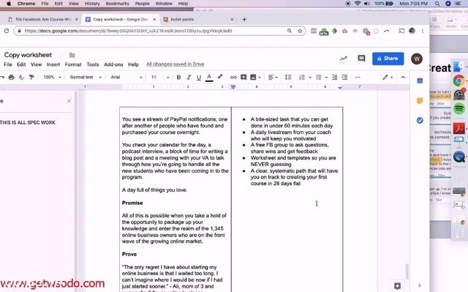Select the Paint format tool
The image size is (468, 292).
[31, 78]
